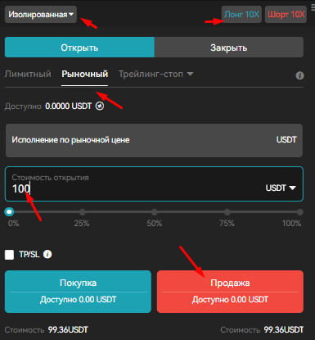This screenshot has height=340, width=315.
Task: Click the info icon beside order types
Action: 299,75
